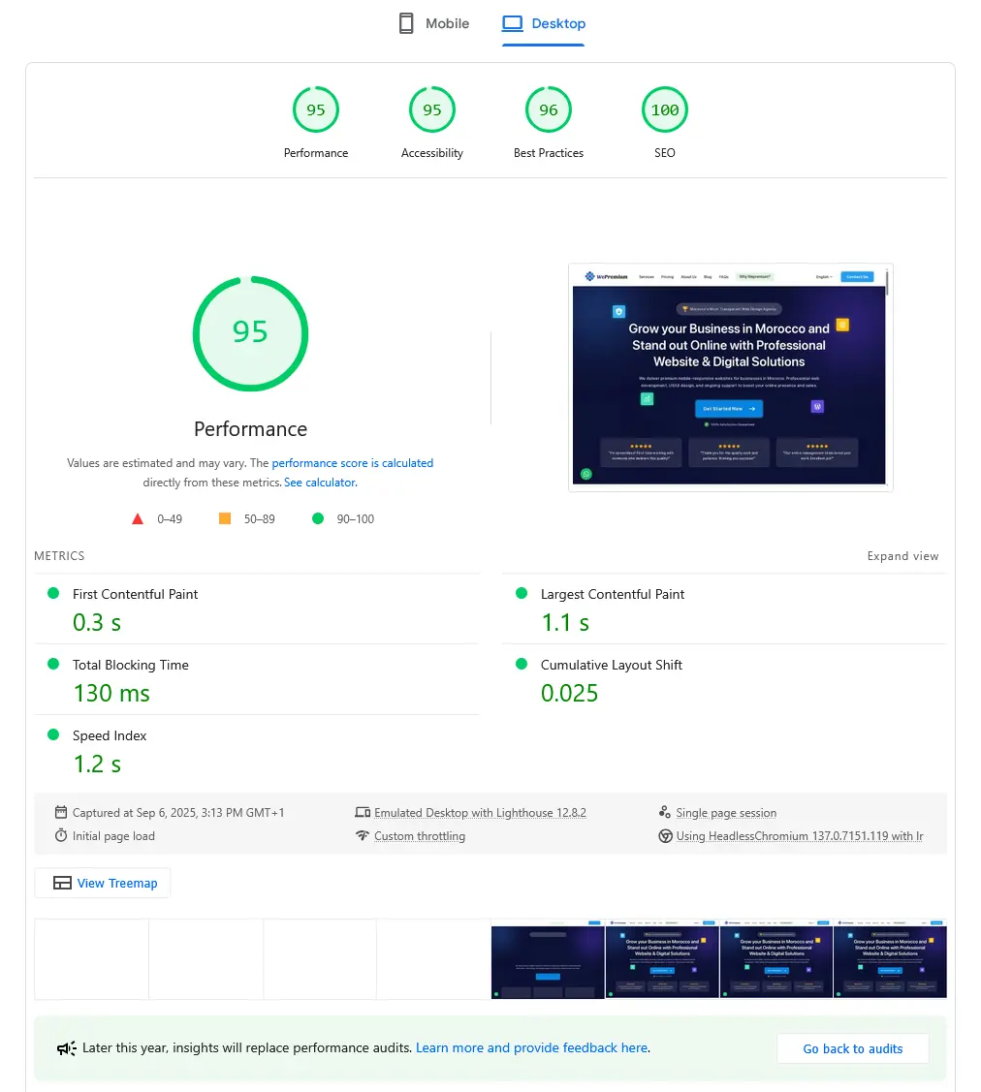Screen dimensions: 981x1092
Task: Click the globe icon beside HeadlessChromium
Action: pos(665,835)
